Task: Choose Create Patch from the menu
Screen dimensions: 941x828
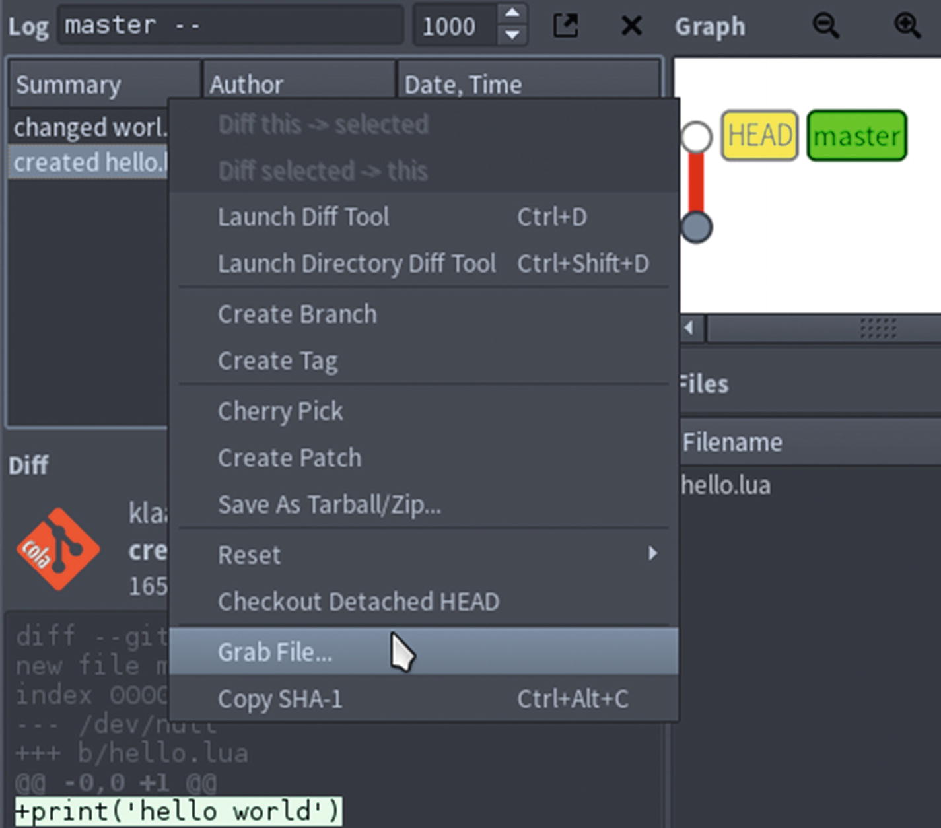Action: pos(424,458)
